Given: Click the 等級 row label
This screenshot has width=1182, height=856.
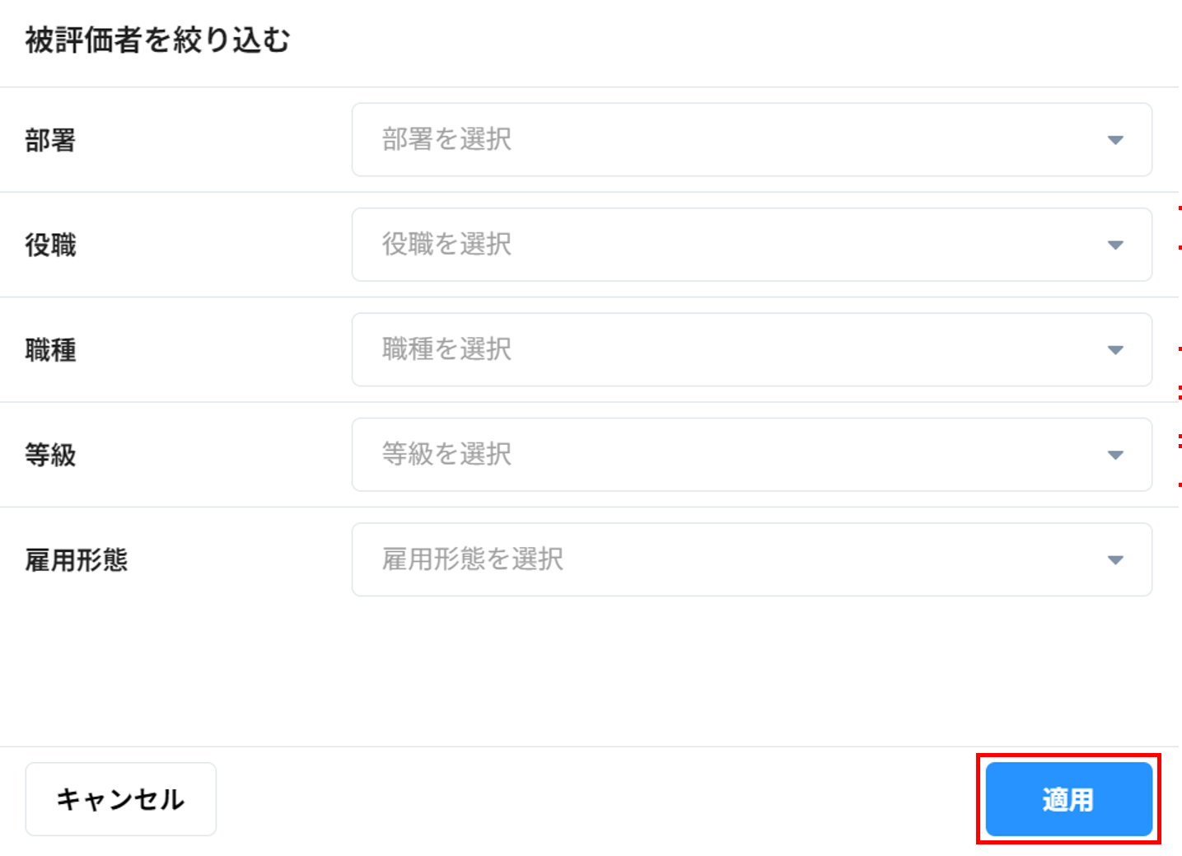Looking at the screenshot, I should (50, 455).
